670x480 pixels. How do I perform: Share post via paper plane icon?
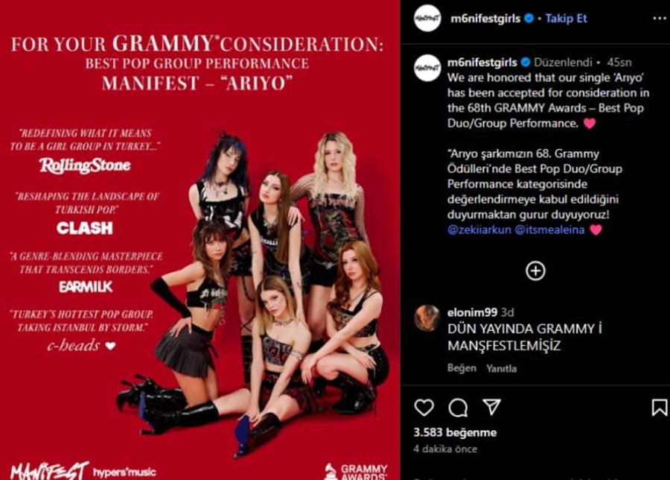point(491,407)
